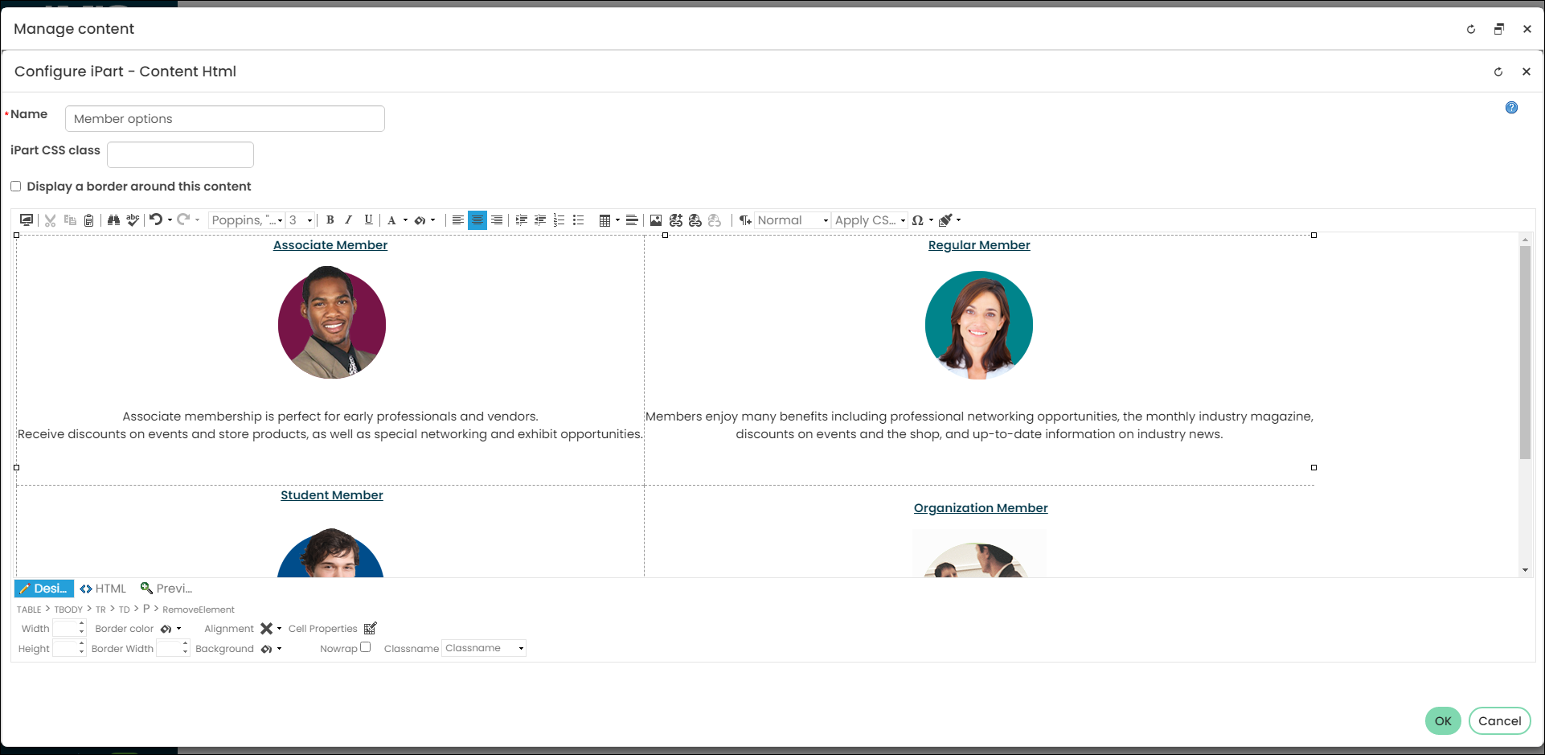The height and width of the screenshot is (755, 1545).
Task: Click the Indent icon
Action: point(522,220)
